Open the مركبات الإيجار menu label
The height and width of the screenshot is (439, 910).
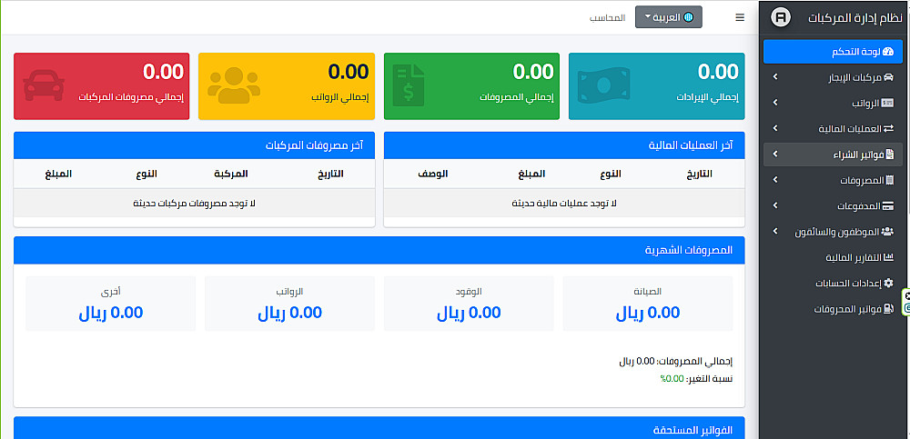(854, 77)
